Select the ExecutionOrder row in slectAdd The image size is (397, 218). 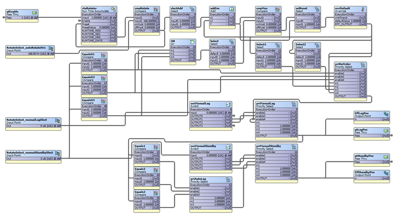pyautogui.click(x=183, y=14)
